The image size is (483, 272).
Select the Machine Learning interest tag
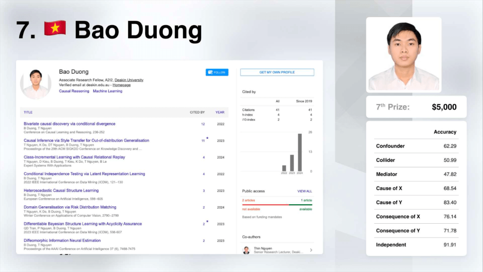coord(107,91)
